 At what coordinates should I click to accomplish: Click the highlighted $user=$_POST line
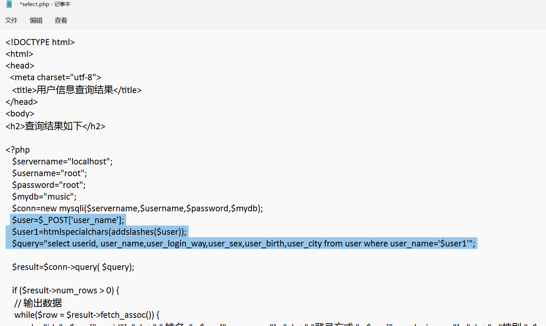click(68, 220)
